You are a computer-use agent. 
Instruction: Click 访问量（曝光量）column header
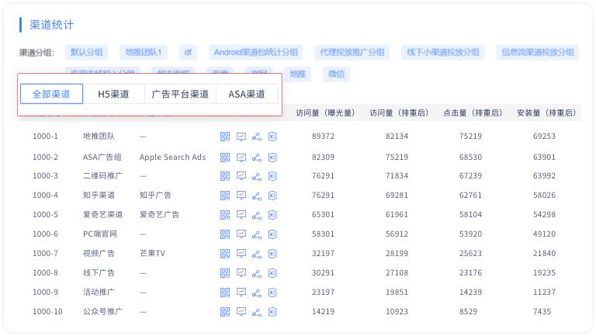click(x=325, y=113)
